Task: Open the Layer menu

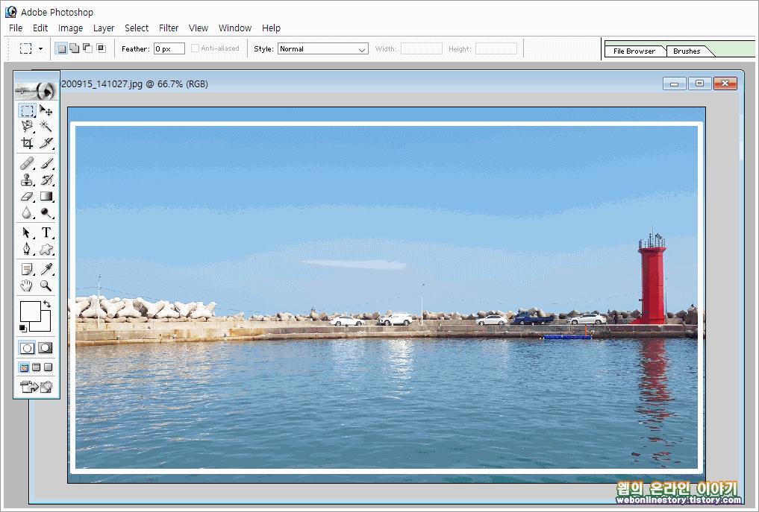Action: 104,28
